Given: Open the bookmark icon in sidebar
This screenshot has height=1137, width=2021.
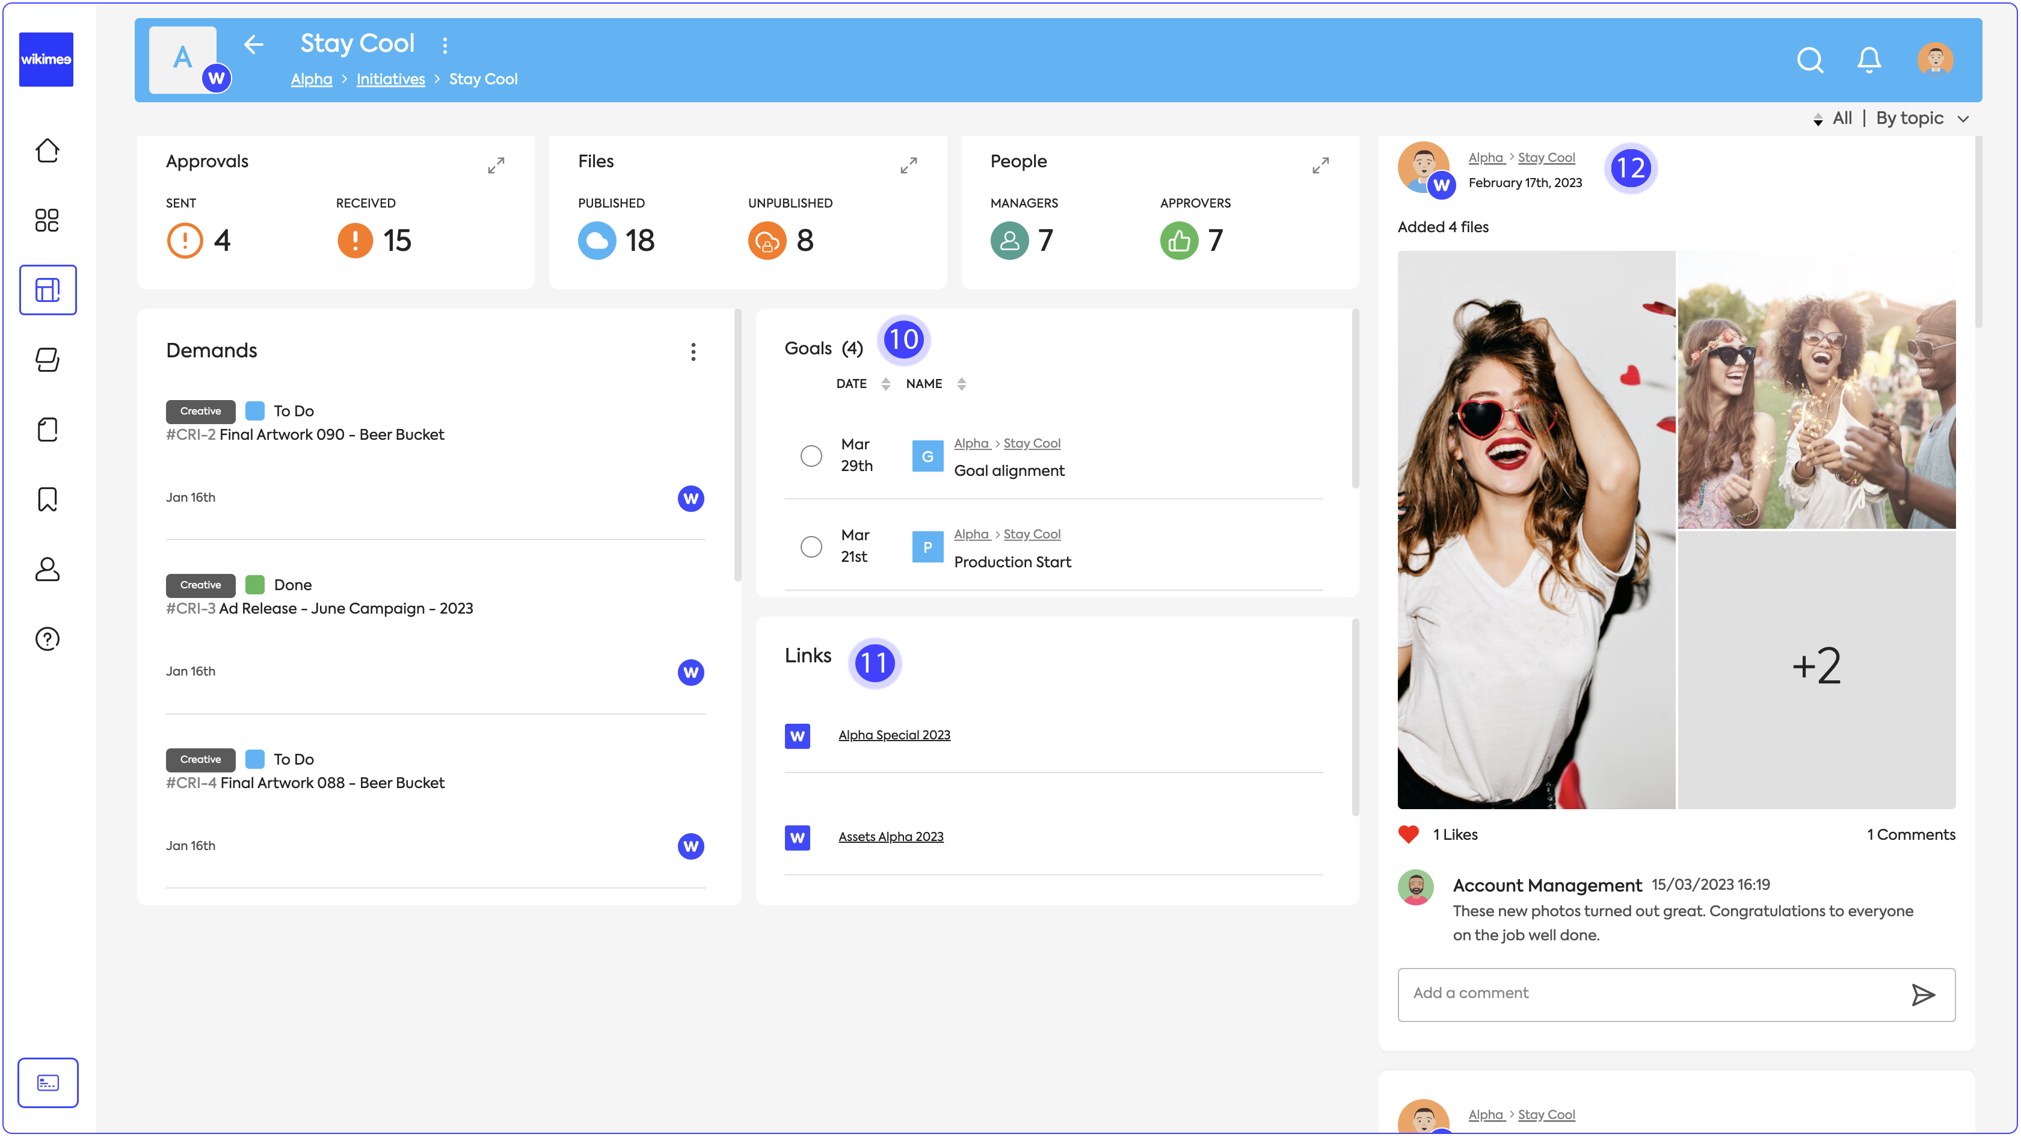Looking at the screenshot, I should pos(47,499).
